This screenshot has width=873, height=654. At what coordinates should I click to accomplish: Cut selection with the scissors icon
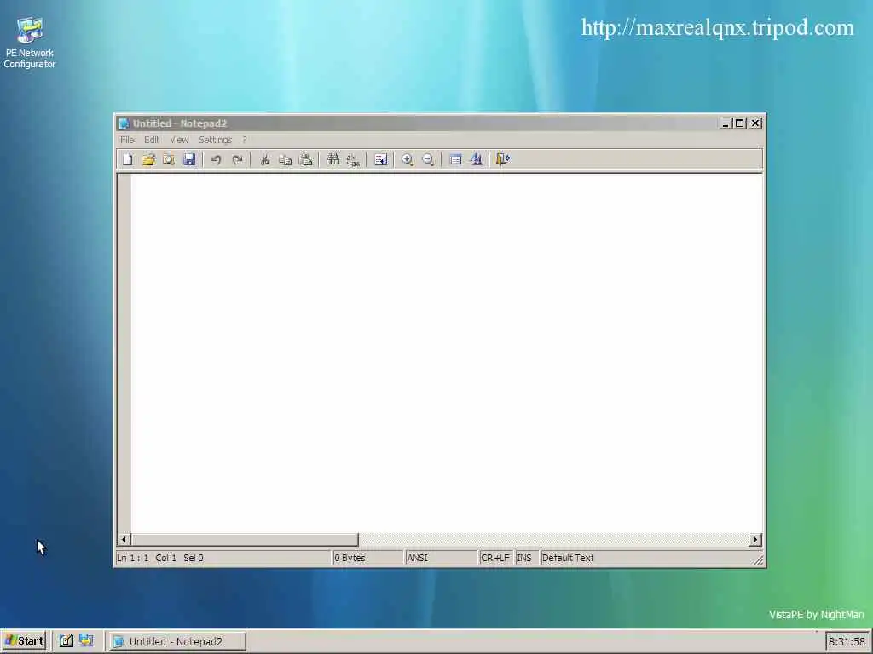(264, 159)
